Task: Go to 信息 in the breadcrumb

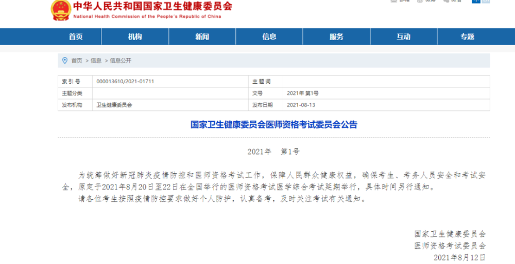Action: coord(96,61)
